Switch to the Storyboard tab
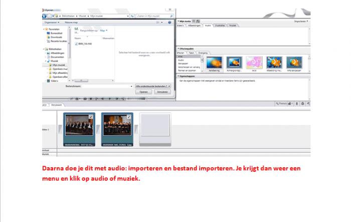Screen dimensions: 351x222 [56, 105]
